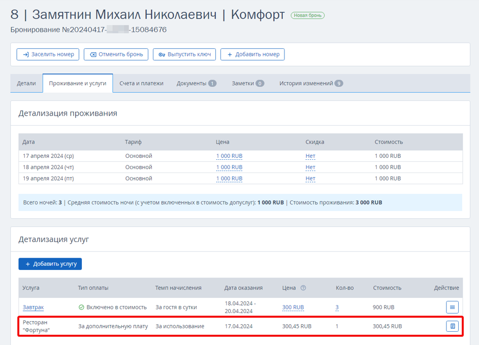Click the 1 000 RUB price for 19 апреля
479x345 pixels.
point(229,179)
